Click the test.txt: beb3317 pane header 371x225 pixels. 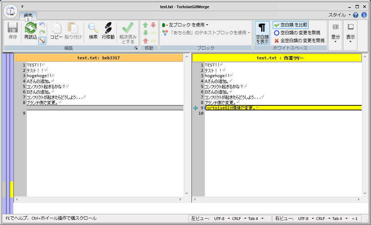tap(98, 58)
